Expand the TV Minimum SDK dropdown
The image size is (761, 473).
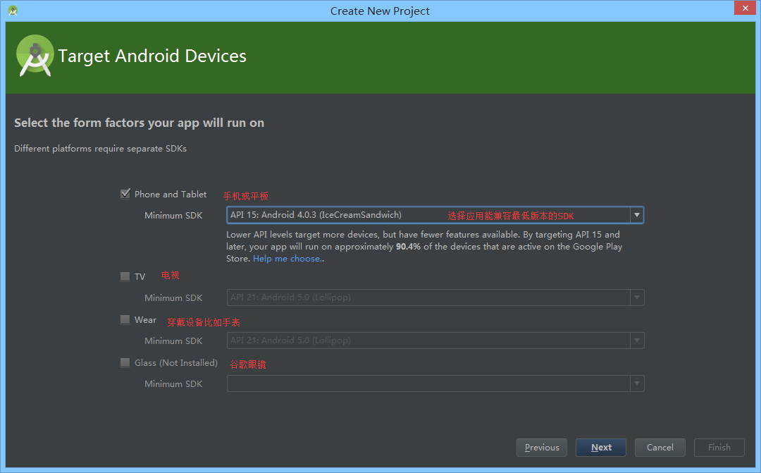(x=636, y=297)
